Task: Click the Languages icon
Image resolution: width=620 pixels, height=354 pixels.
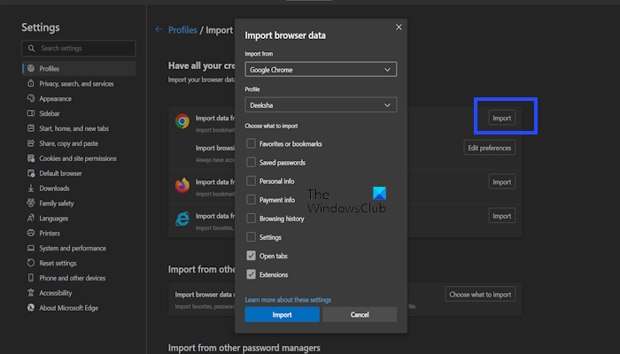Action: coord(31,218)
